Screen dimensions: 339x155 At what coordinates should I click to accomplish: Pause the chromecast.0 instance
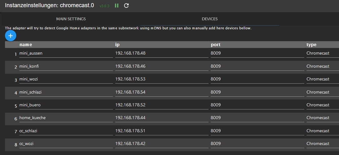(116, 6)
